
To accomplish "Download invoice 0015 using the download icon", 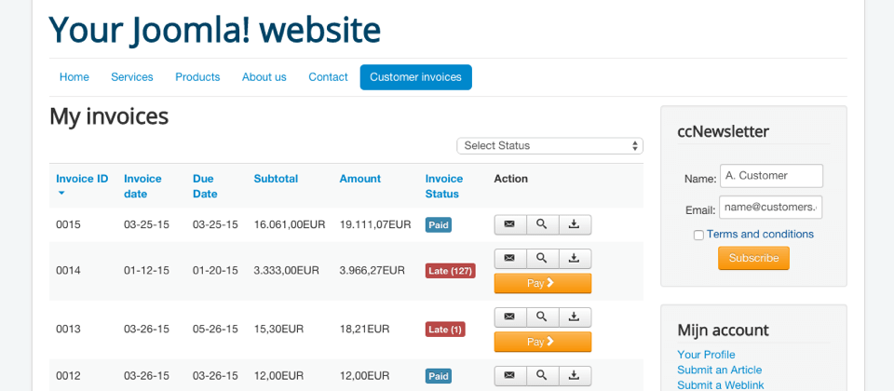I will (x=575, y=224).
